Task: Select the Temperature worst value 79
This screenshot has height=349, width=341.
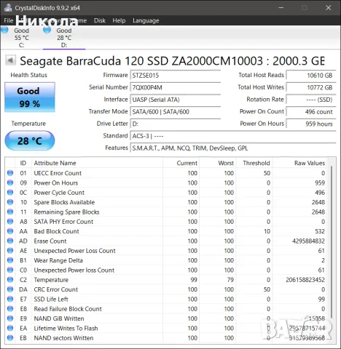Action: pos(230,280)
